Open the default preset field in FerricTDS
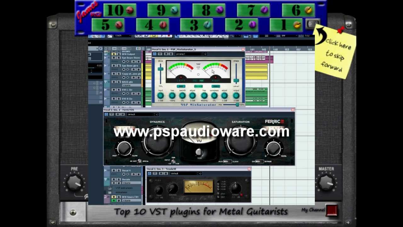The width and height of the screenshot is (403, 227). pyautogui.click(x=140, y=114)
